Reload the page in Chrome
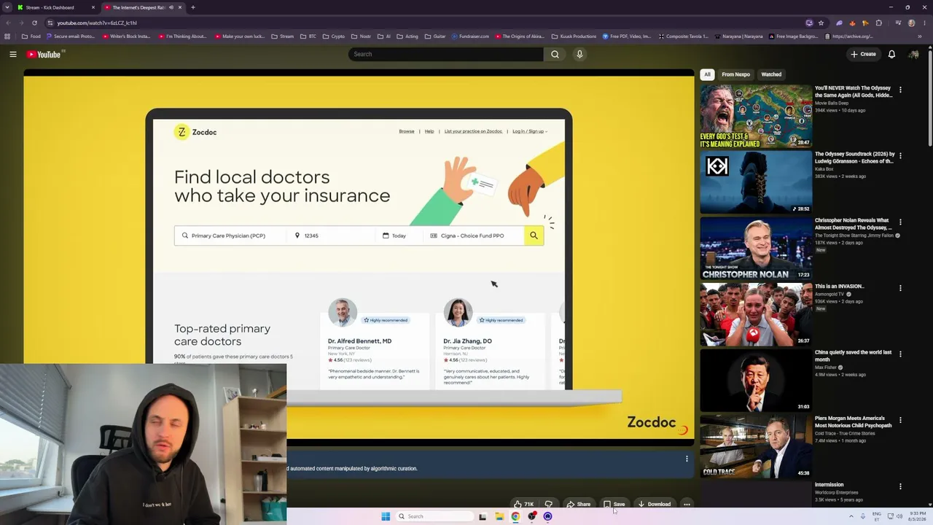The height and width of the screenshot is (525, 933). (34, 23)
